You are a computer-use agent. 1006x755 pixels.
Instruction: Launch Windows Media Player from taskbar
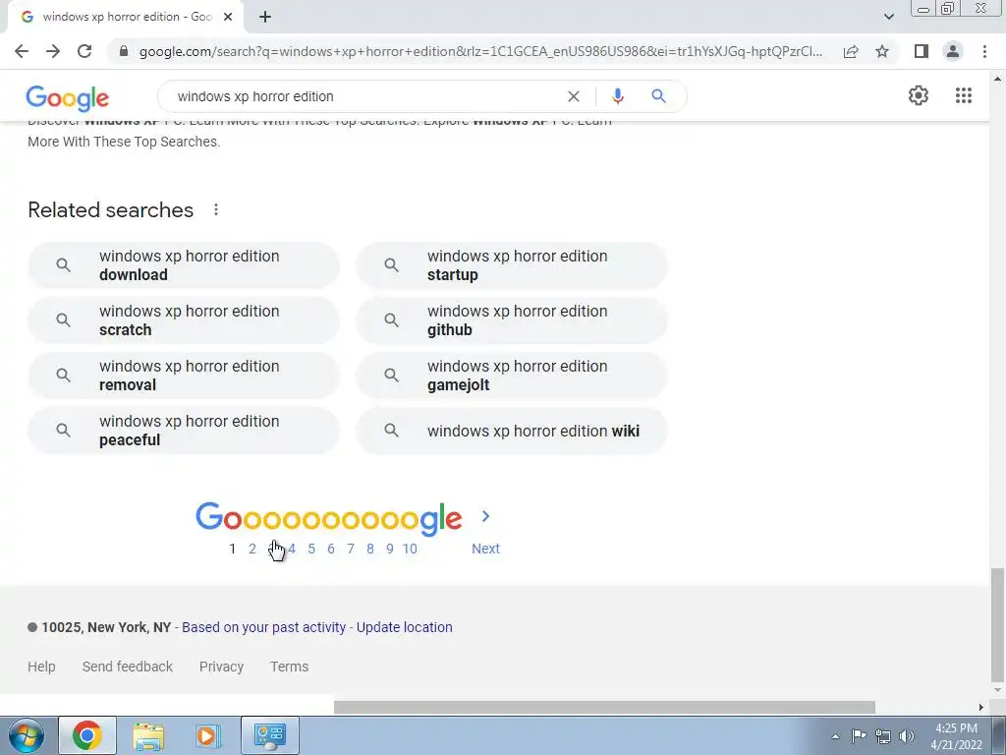pyautogui.click(x=207, y=735)
